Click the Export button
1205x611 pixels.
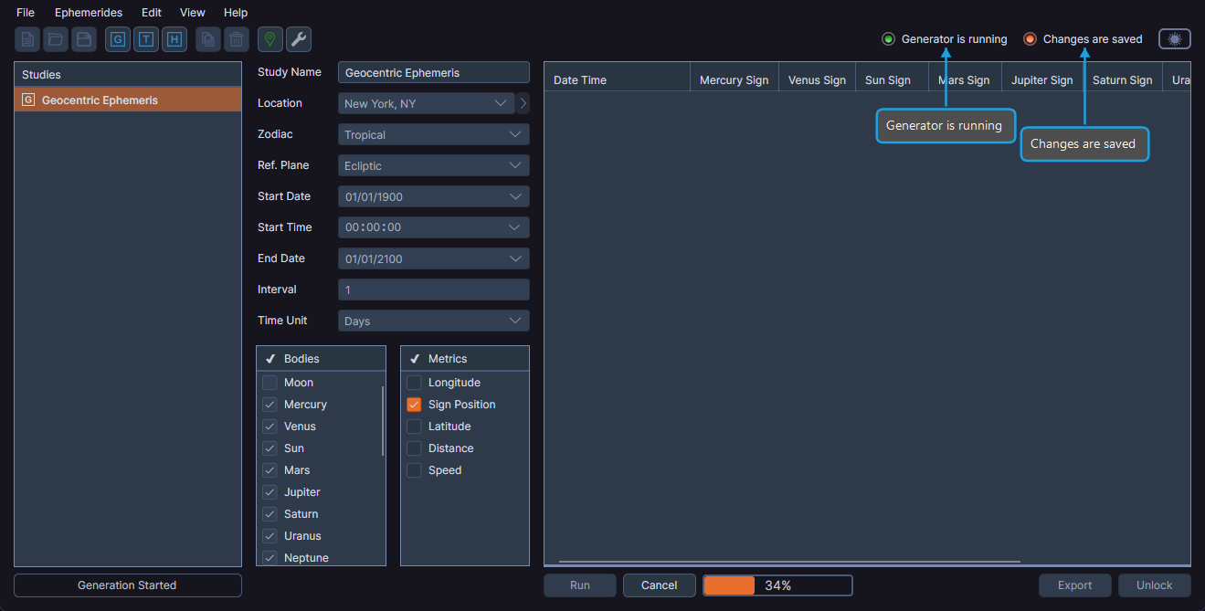(x=1074, y=585)
